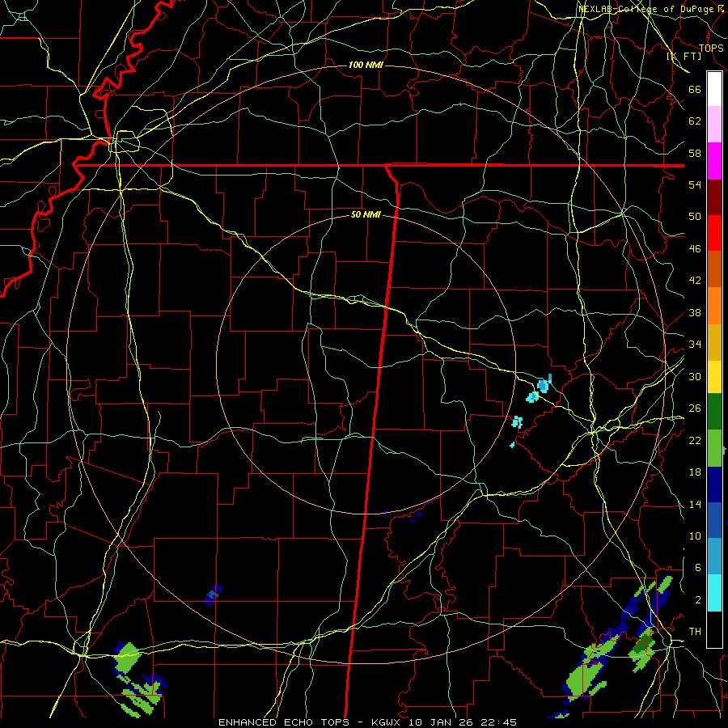Click the white swatch on the tops scale
This screenshot has height=728, width=728.
(714, 89)
